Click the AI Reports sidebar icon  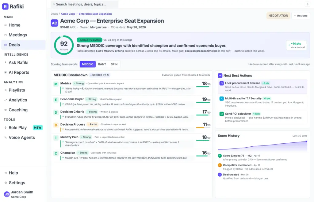click(x=6, y=72)
